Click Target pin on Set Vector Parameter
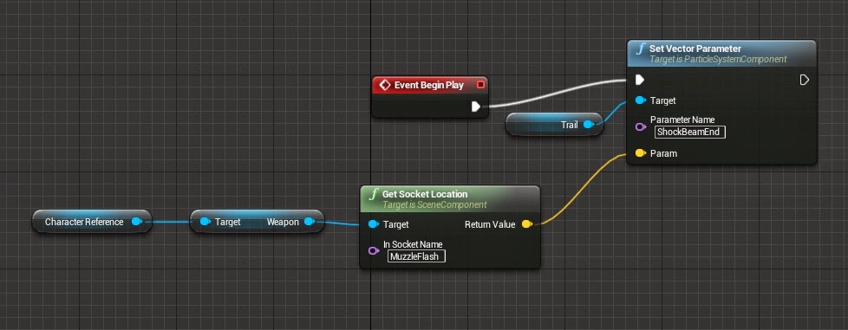The image size is (848, 330). click(x=641, y=100)
